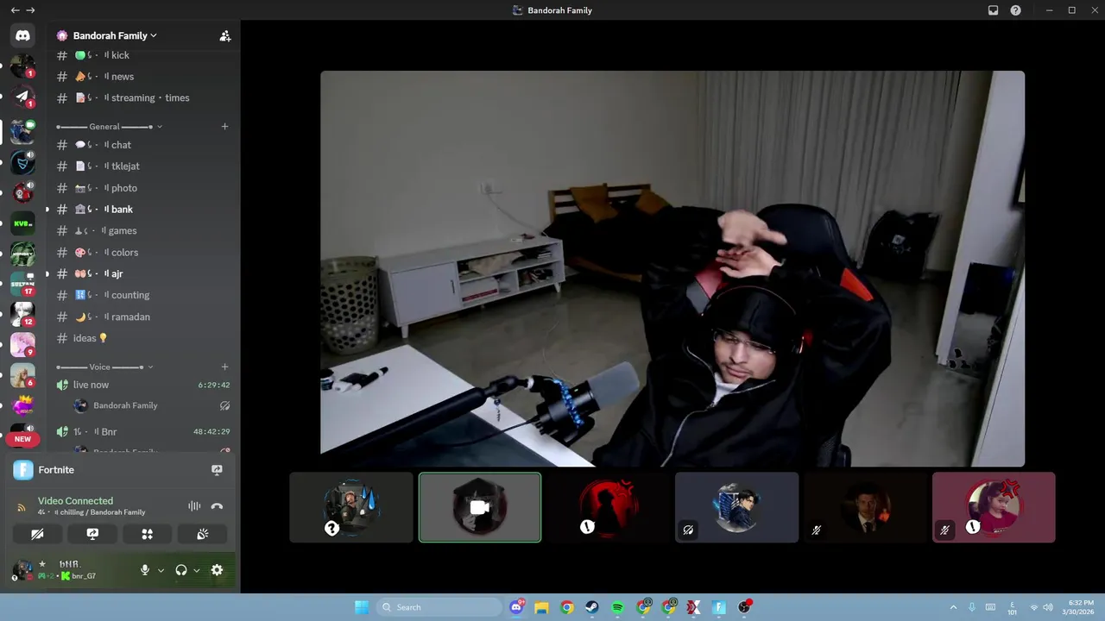This screenshot has width=1105, height=621.
Task: Open the ideas channel
Action: (144, 338)
